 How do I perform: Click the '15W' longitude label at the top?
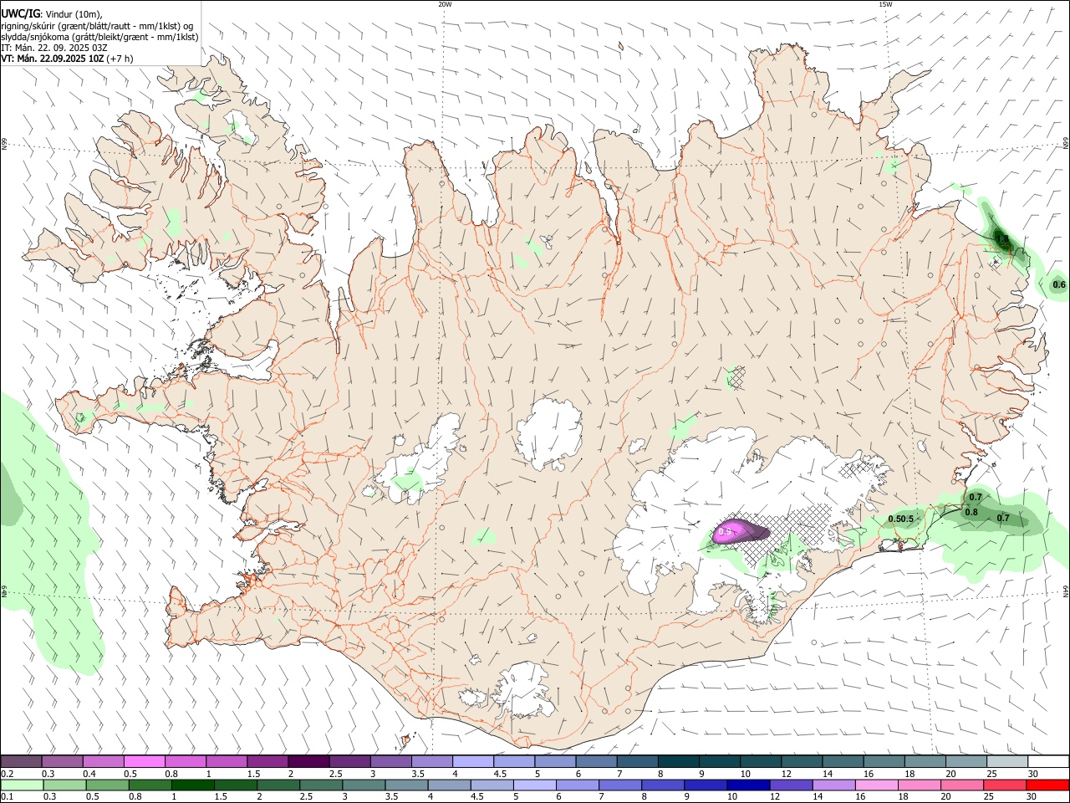[x=885, y=4]
